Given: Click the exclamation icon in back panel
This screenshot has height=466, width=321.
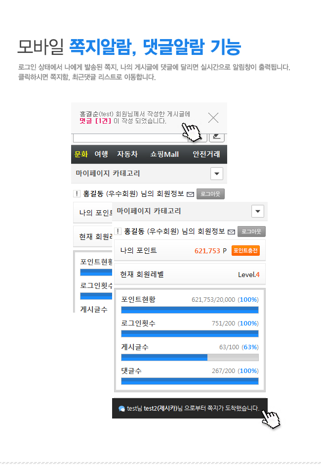Looking at the screenshot, I should pos(77,194).
